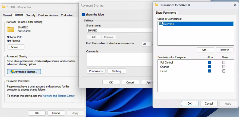This screenshot has width=239, height=117.
Task: Open Permissions from Advanced Sharing
Action: click(x=96, y=71)
